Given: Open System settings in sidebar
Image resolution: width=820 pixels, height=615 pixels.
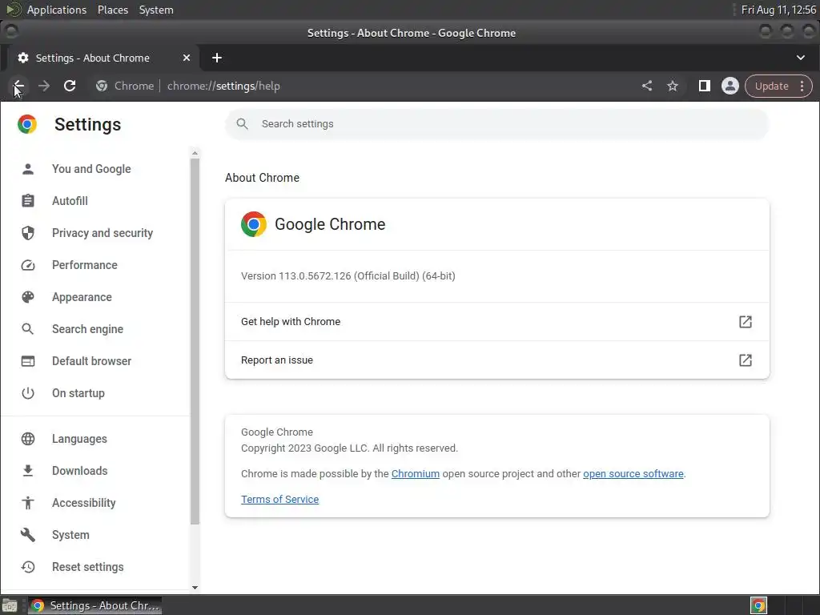Looking at the screenshot, I should click(70, 535).
